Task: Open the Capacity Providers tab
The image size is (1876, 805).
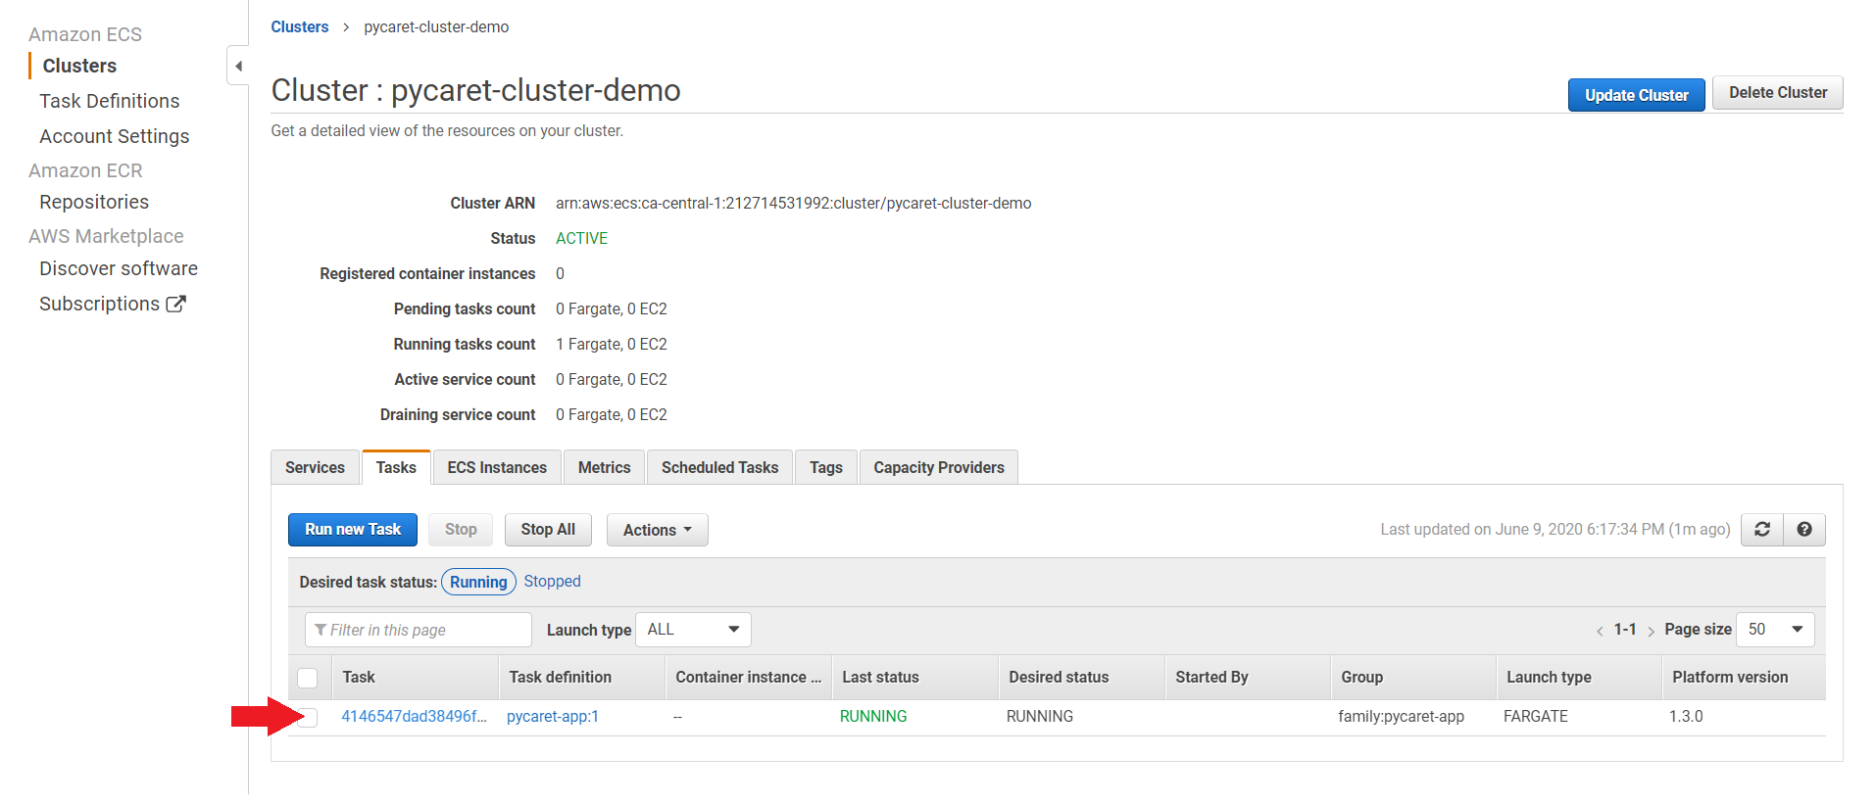Action: pos(938,468)
